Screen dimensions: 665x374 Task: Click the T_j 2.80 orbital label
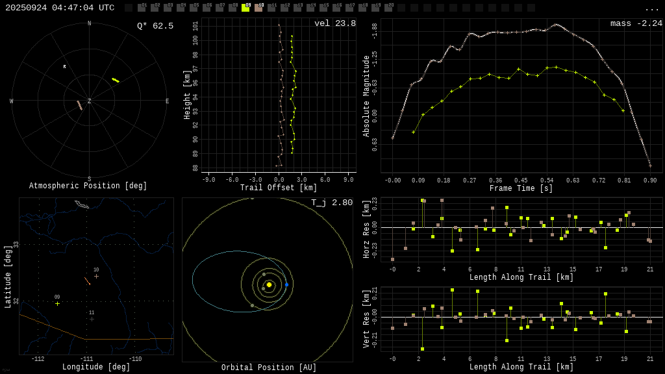(331, 203)
